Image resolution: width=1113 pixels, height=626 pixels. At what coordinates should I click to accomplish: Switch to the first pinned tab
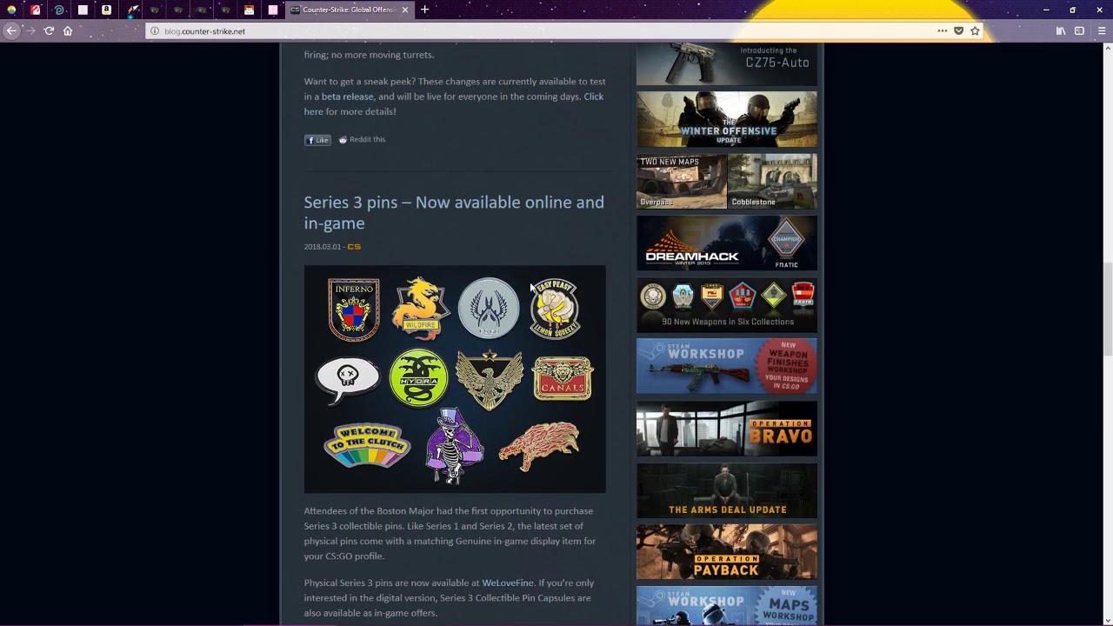[11, 10]
